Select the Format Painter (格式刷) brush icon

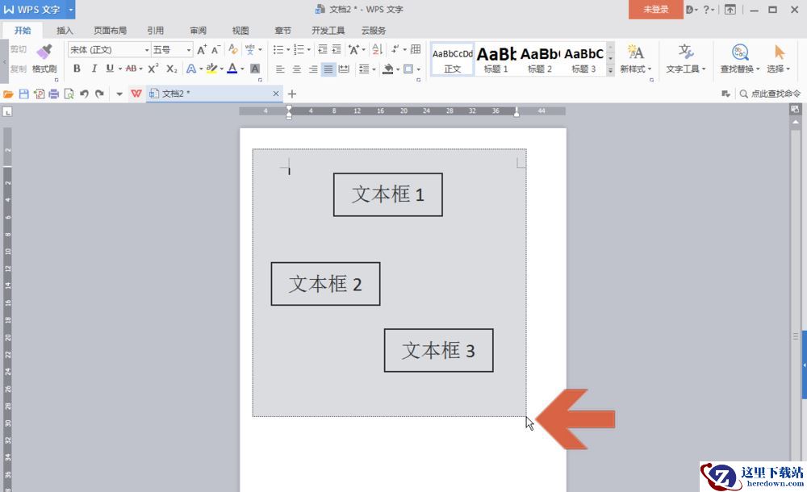click(44, 52)
